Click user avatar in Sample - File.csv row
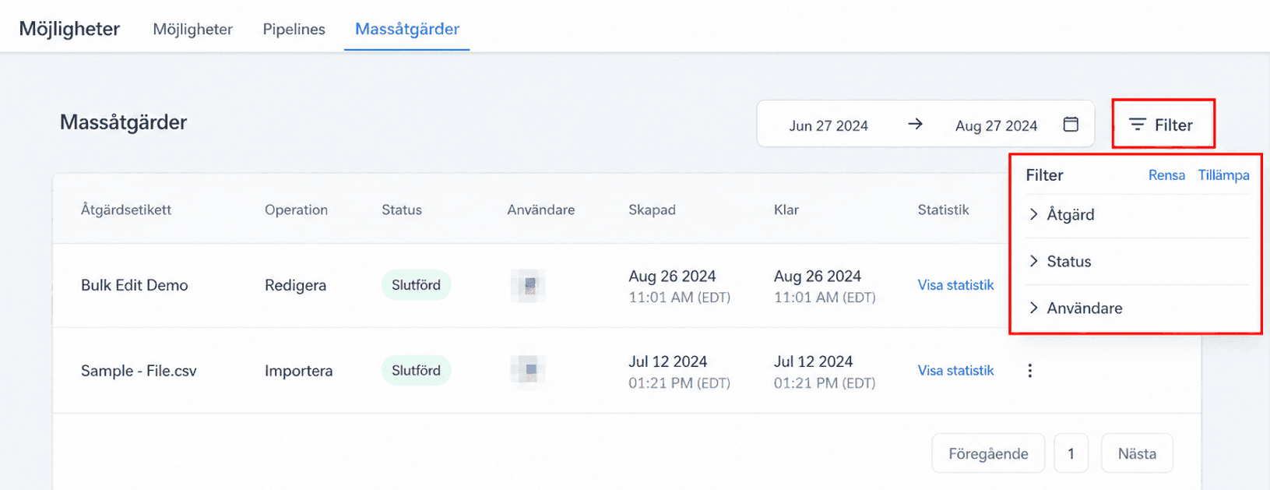 (529, 370)
